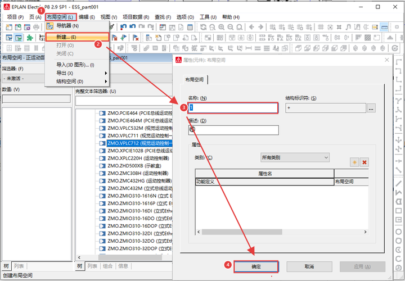This screenshot has height=281, width=405.
Task: Click the flag with red X icon
Action: (x=136, y=38)
